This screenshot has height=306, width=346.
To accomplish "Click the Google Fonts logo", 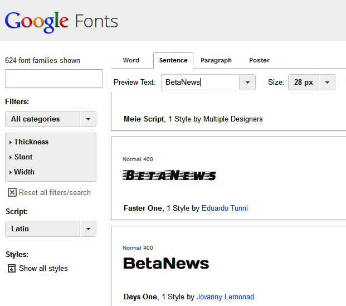I will (x=61, y=22).
